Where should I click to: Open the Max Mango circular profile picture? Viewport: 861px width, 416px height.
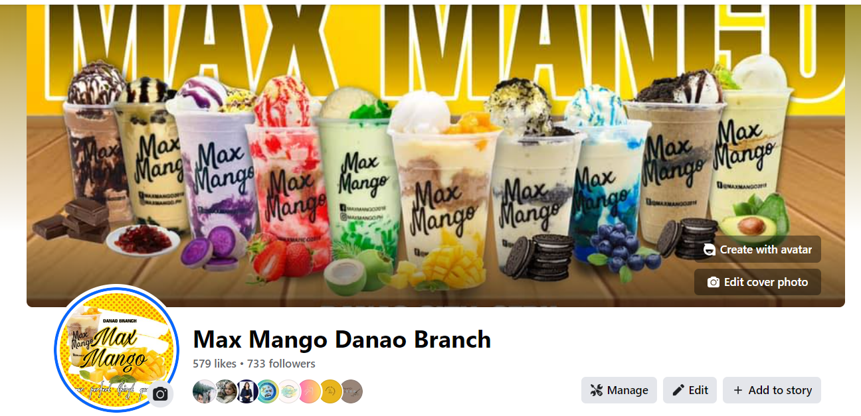tap(108, 349)
